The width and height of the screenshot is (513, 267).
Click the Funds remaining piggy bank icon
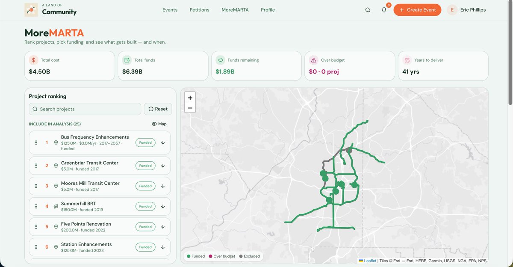220,60
